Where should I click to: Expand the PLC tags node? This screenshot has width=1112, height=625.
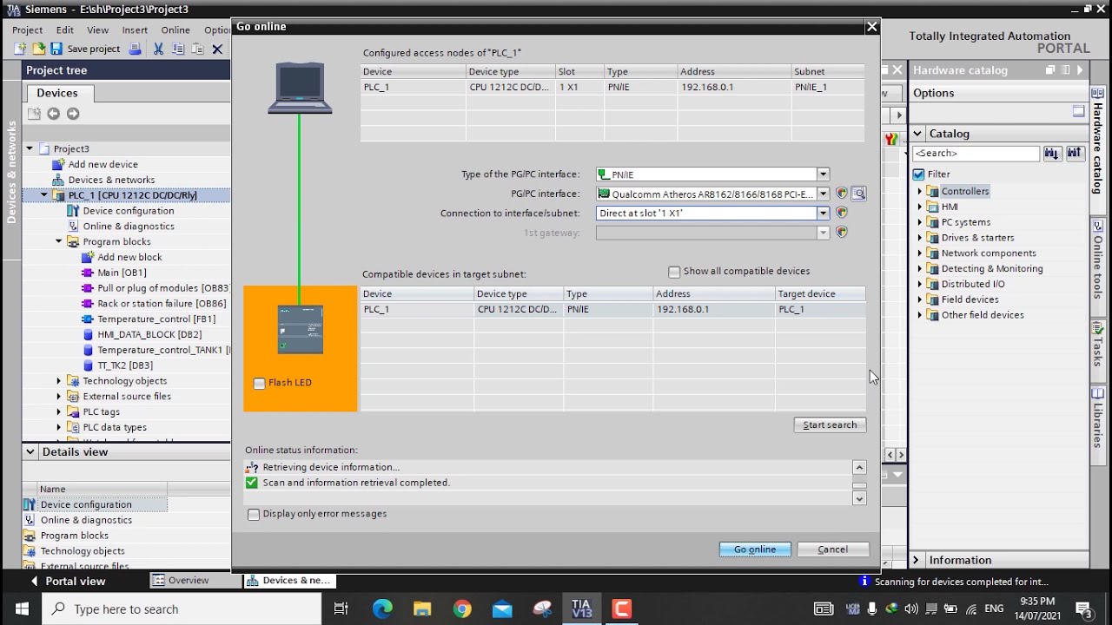[59, 412]
